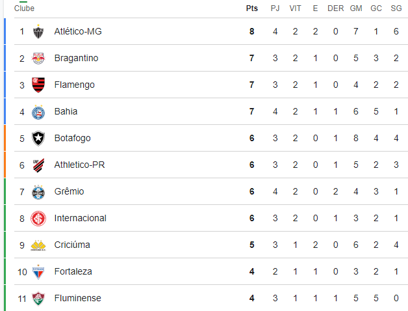Open the Bahia club badge
The width and height of the screenshot is (408, 311).
(38, 112)
